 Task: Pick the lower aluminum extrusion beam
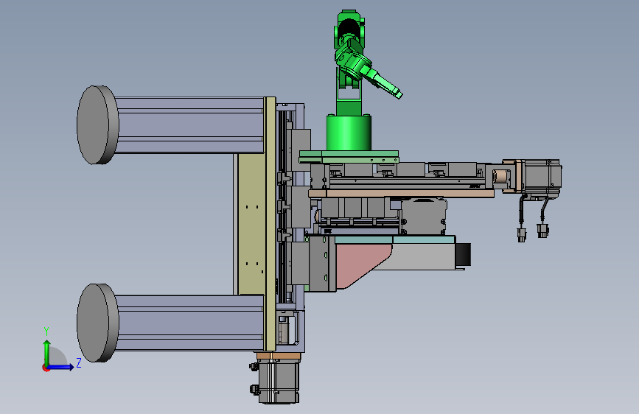[190, 323]
